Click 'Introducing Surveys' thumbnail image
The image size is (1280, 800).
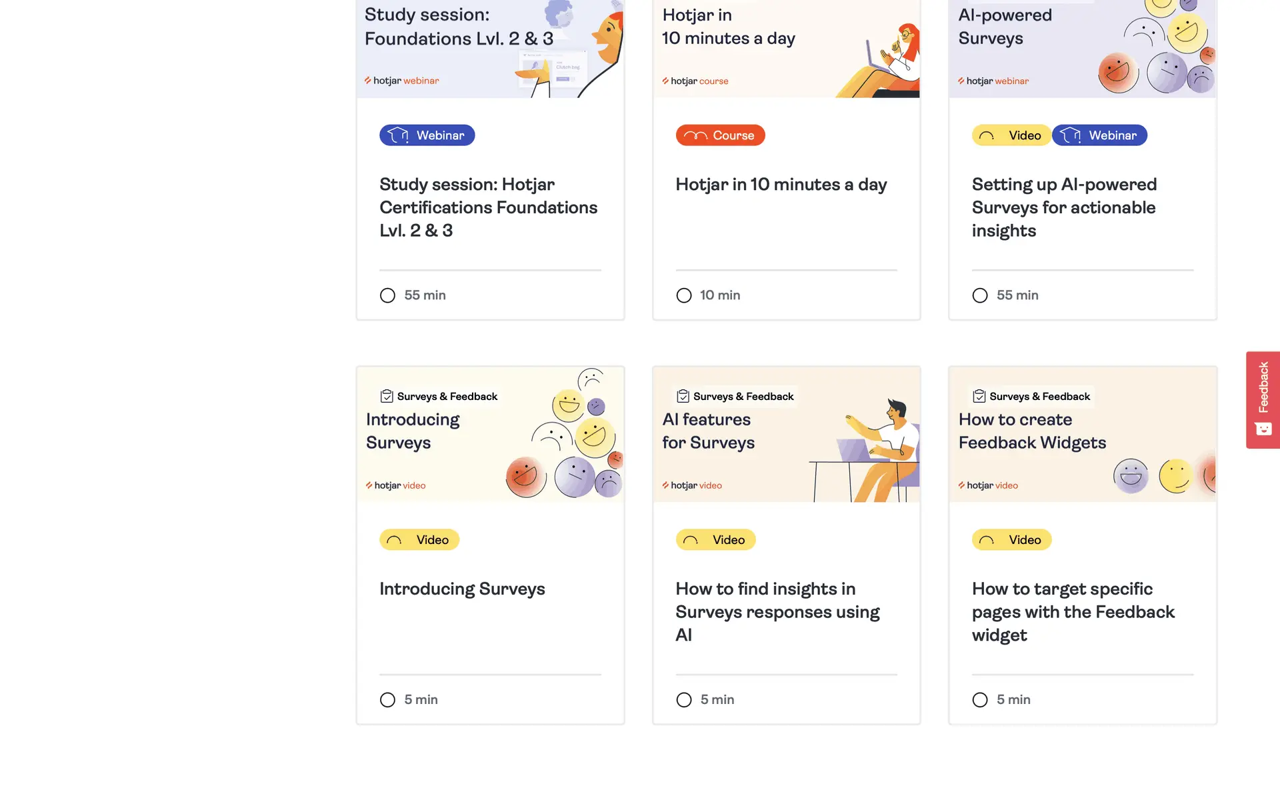[x=490, y=434]
